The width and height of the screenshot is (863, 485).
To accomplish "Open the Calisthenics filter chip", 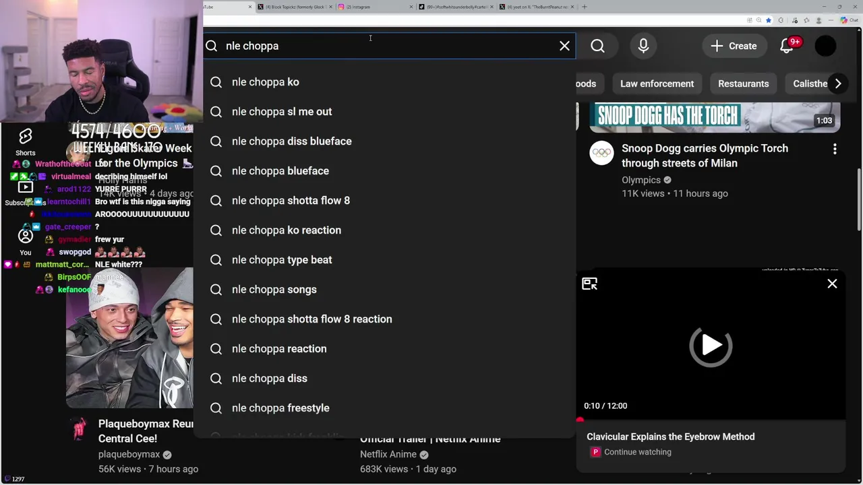I will [808, 84].
